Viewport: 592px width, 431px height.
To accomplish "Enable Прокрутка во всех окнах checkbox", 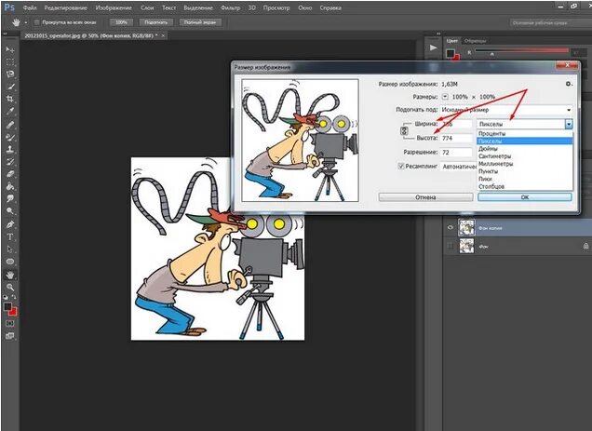I will point(37,22).
